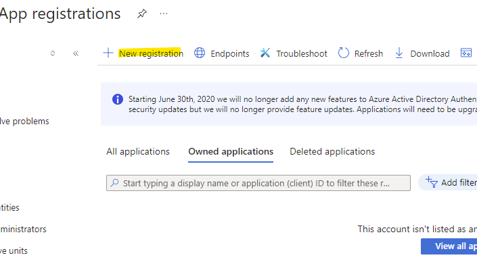This screenshot has height=268, width=477.
Task: Expand or collapse sidebar menu groups
Action: [x=53, y=53]
